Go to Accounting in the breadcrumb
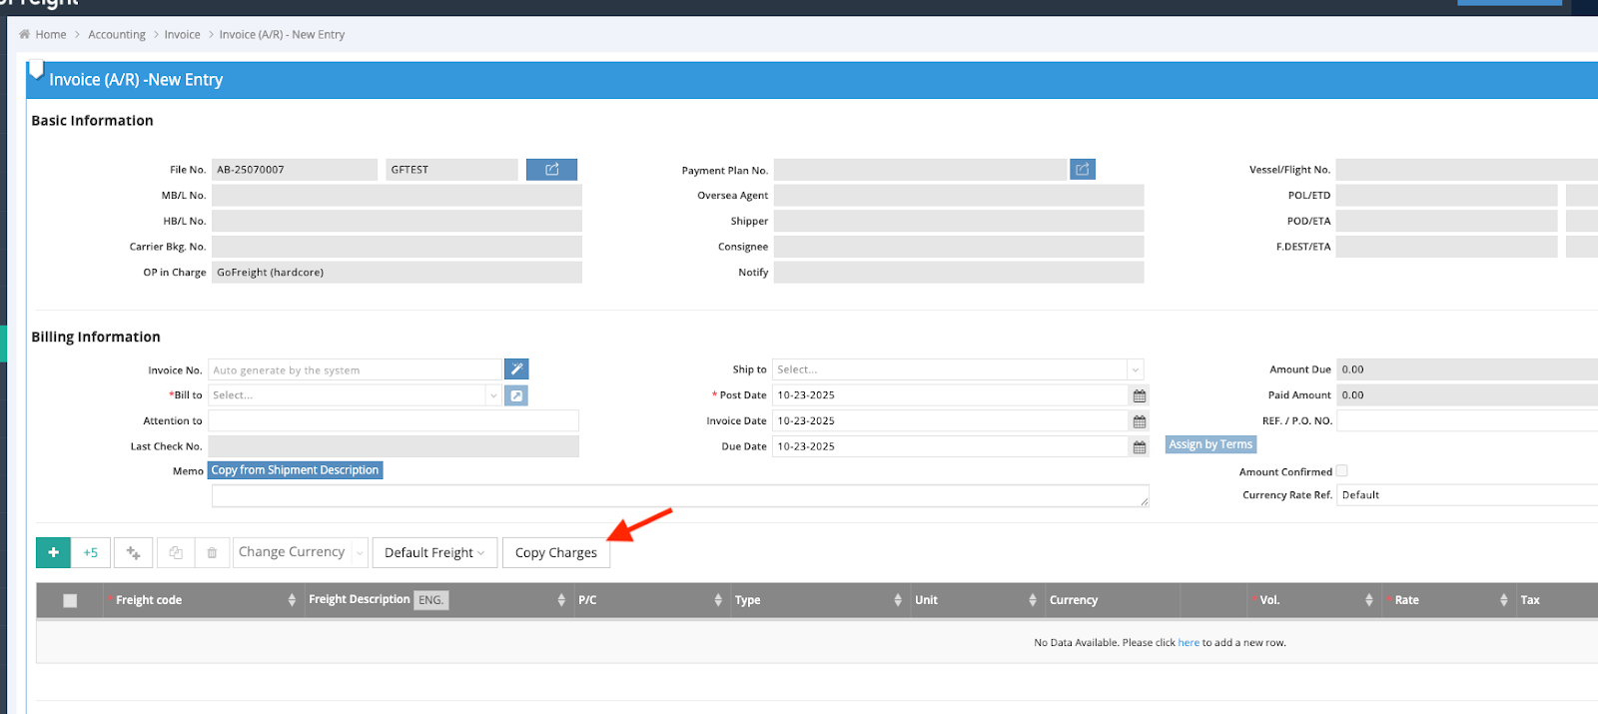The image size is (1598, 714). [x=117, y=35]
